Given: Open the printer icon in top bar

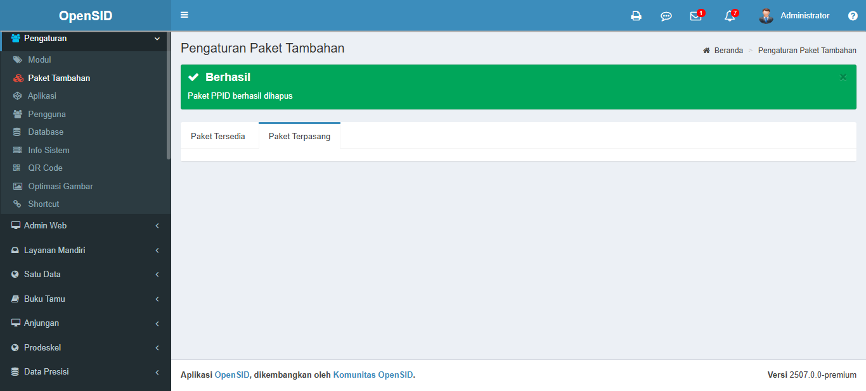Looking at the screenshot, I should (x=636, y=16).
